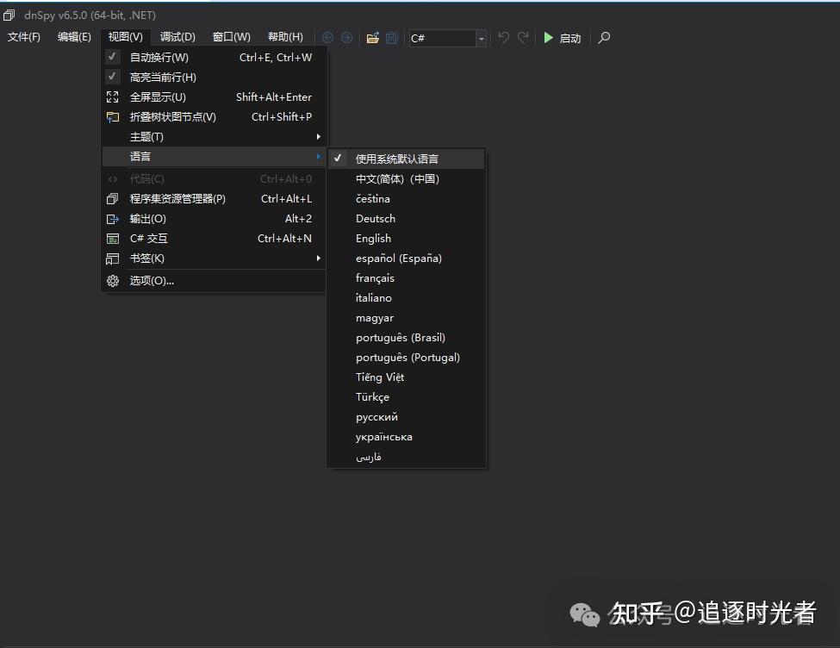Select русский language
Image resolution: width=840 pixels, height=648 pixels.
point(407,417)
